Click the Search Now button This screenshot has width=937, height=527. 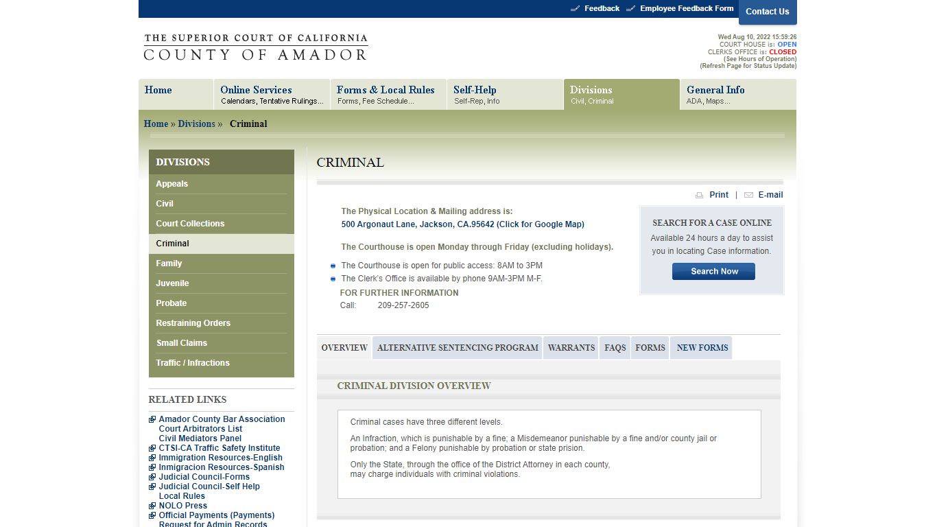(713, 272)
